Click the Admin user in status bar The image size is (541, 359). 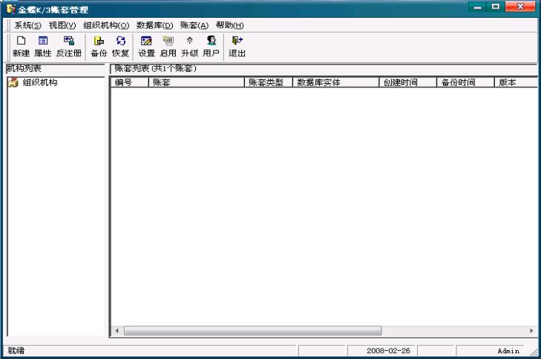click(508, 351)
